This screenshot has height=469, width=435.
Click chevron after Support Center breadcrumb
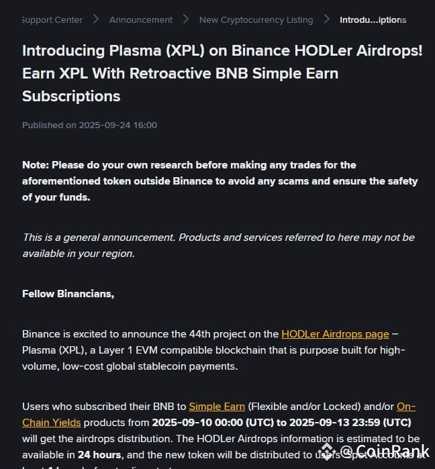click(x=96, y=19)
